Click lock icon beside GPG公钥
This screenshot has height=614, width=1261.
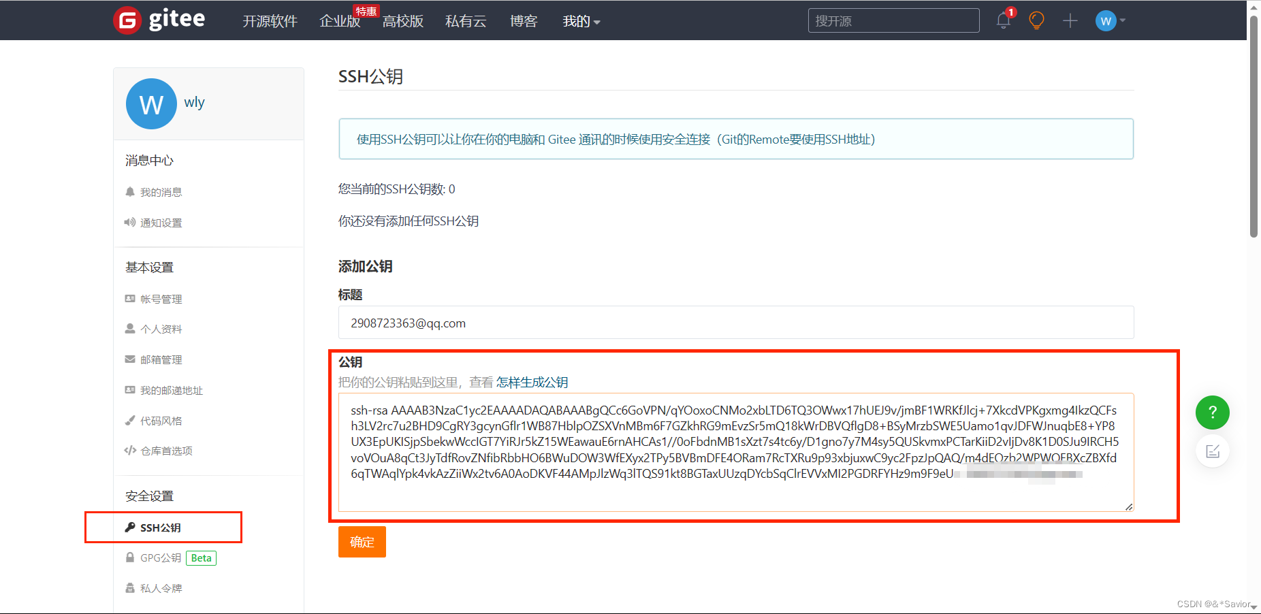(x=130, y=558)
